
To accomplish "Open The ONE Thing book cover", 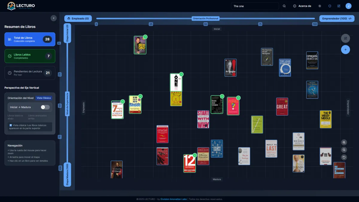I will (176, 82).
